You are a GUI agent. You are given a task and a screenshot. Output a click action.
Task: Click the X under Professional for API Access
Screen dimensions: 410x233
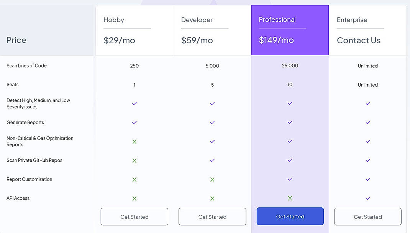point(290,199)
